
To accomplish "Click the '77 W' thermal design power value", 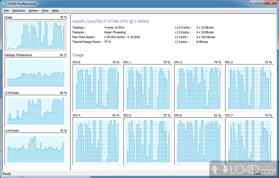I will pyautogui.click(x=107, y=42).
